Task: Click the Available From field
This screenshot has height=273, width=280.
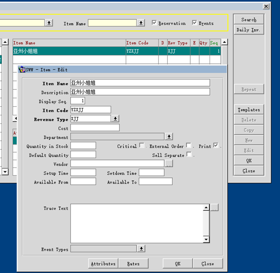Action: [x=83, y=181]
